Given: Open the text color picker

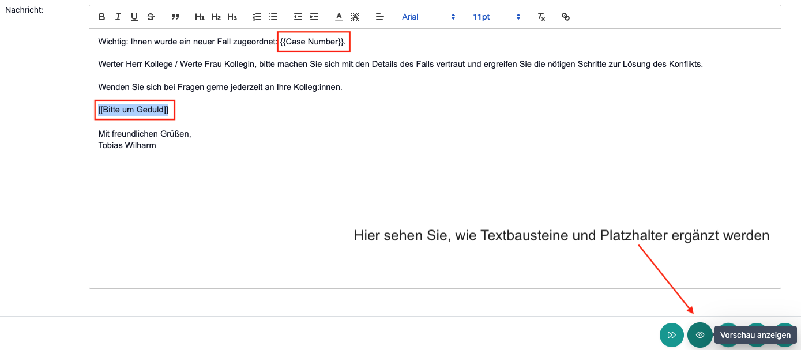Looking at the screenshot, I should coord(339,17).
